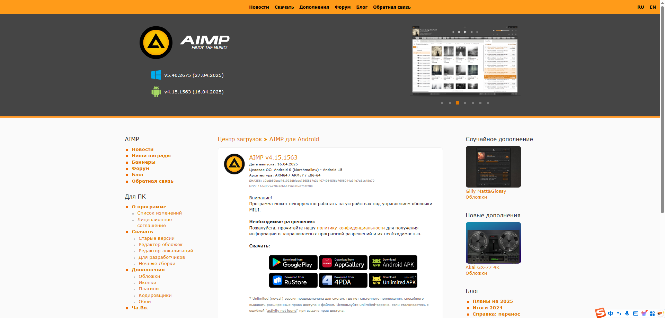Click the microphone voice input icon
The image size is (665, 318).
[627, 314]
